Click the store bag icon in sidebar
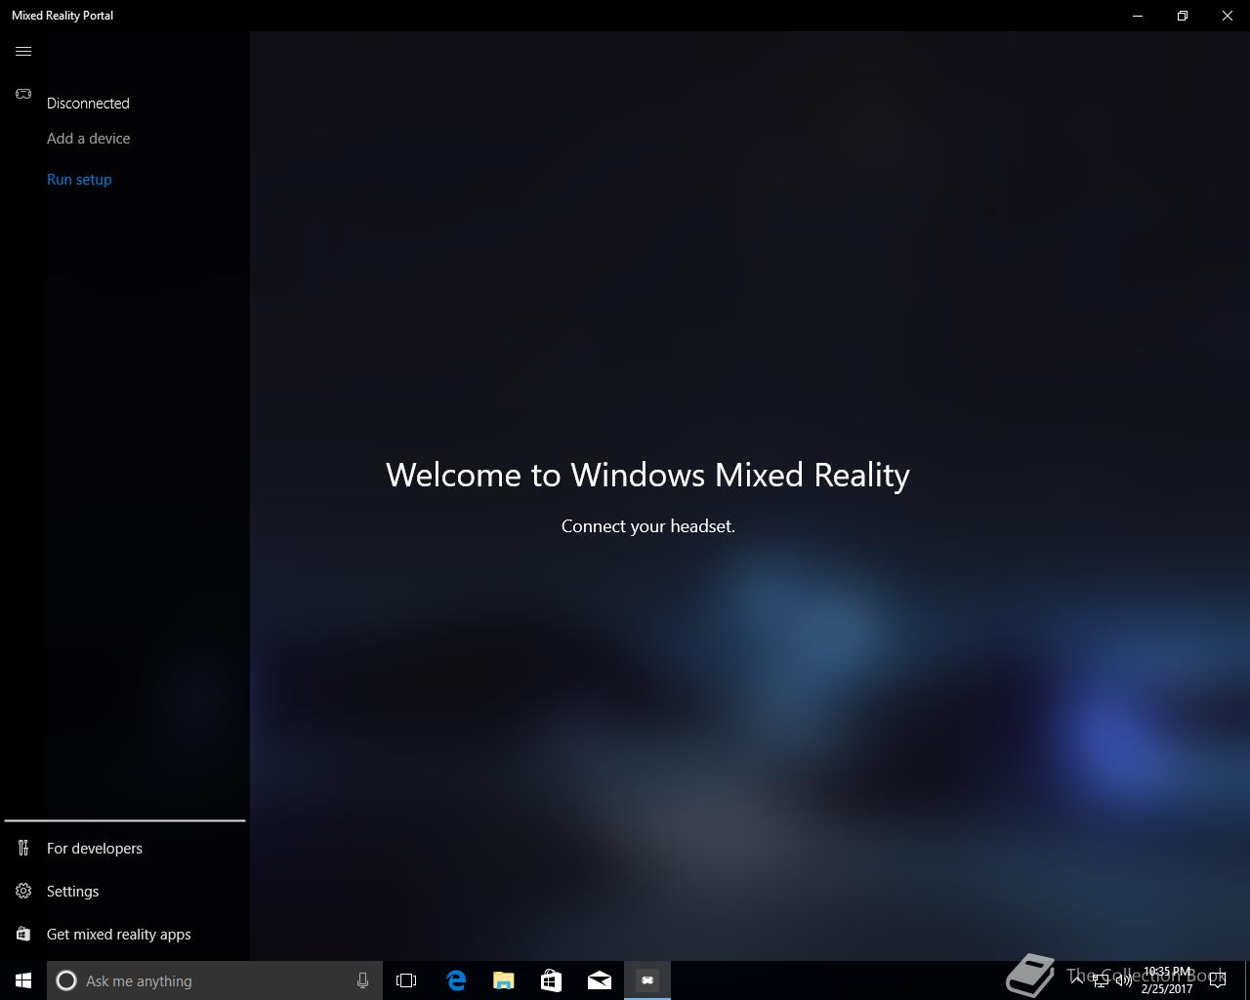 [23, 934]
